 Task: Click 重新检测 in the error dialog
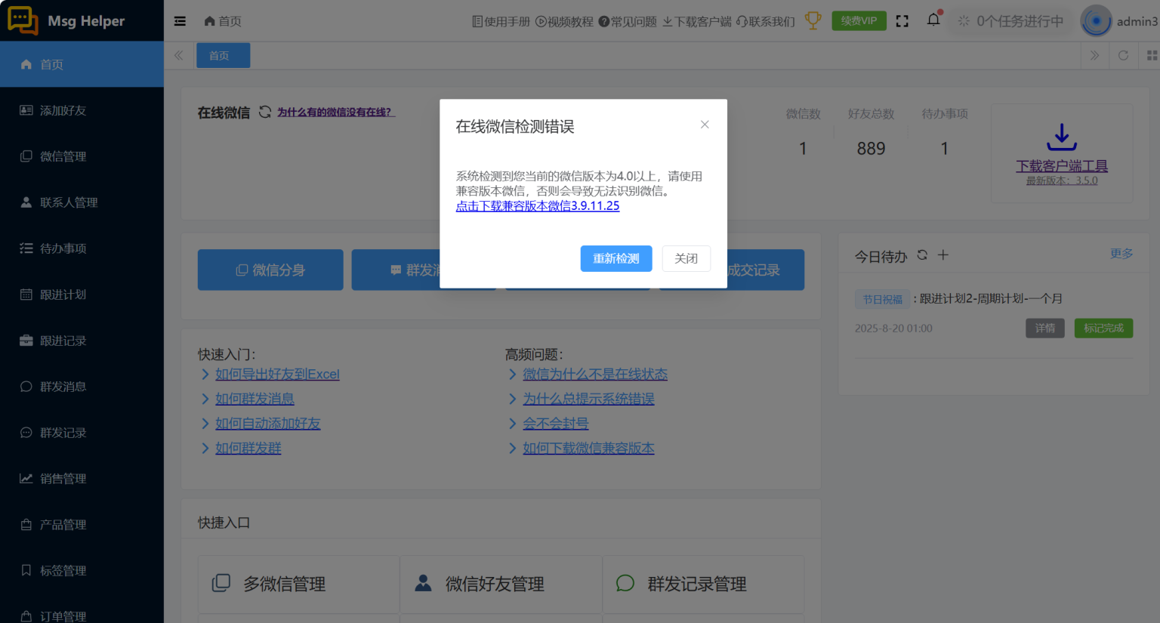coord(616,258)
